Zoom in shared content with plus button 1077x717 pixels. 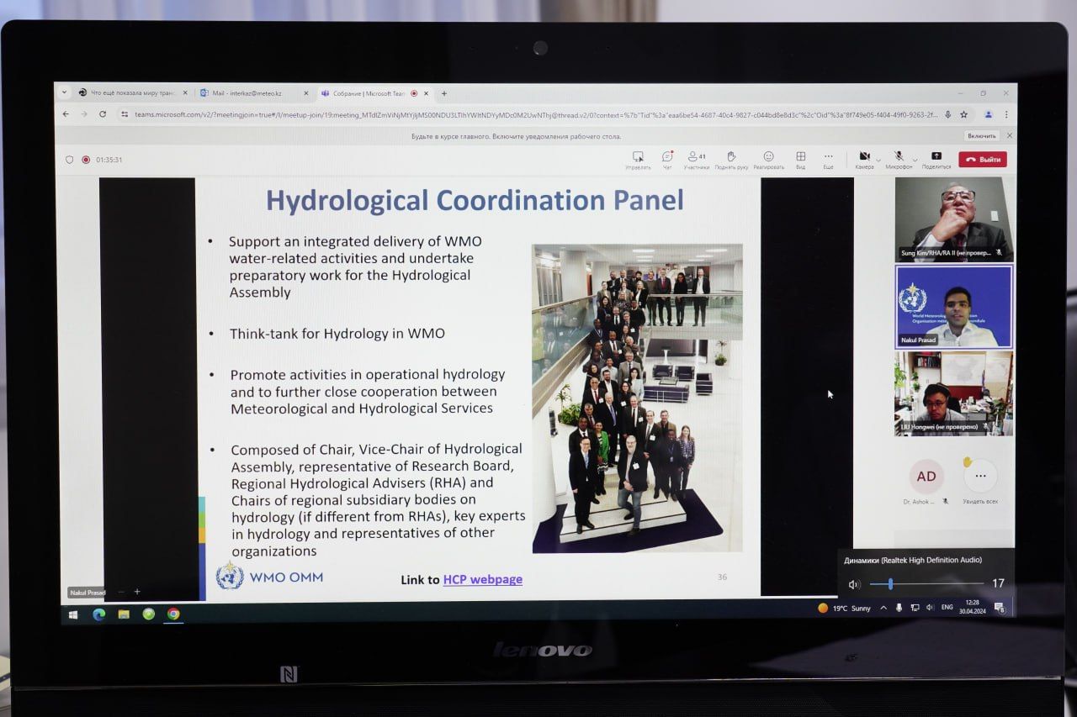(137, 592)
